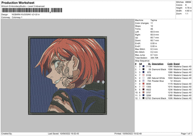This screenshot has width=193, height=136.
Task: Click stitch count 4922 in row 9
Action: pos(149,89)
